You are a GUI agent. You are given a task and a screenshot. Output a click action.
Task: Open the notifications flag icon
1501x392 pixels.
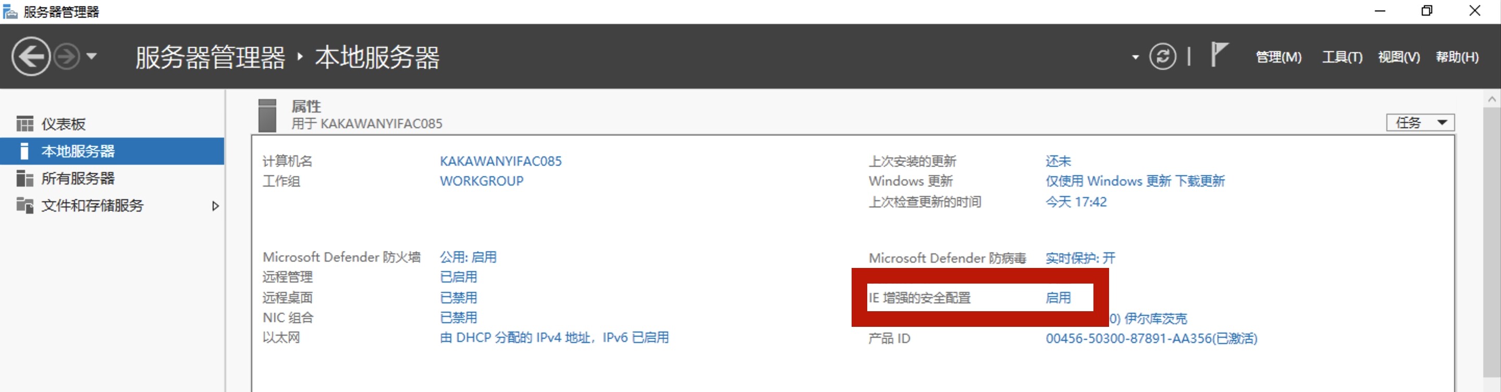1219,55
